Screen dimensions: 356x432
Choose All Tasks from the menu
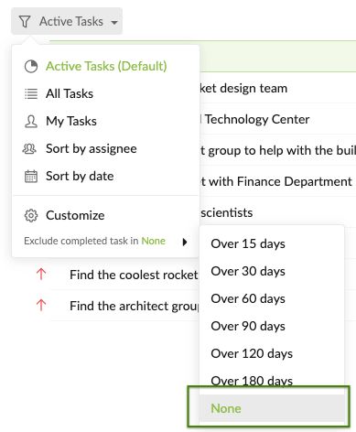coord(70,93)
